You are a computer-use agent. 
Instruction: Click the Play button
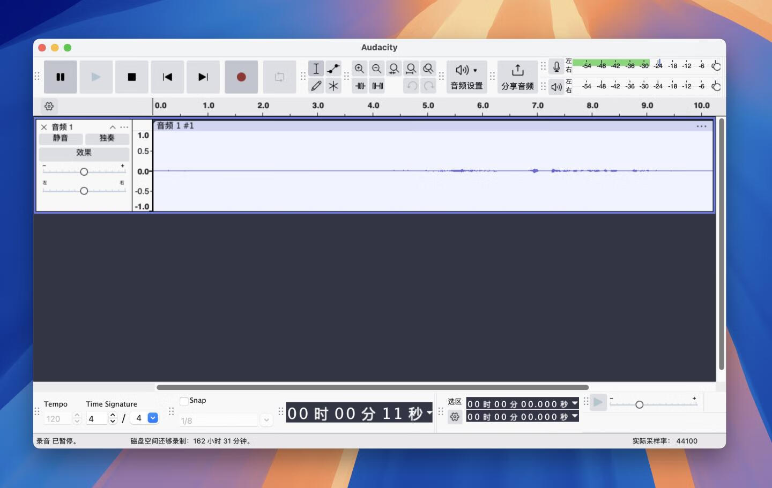tap(96, 77)
